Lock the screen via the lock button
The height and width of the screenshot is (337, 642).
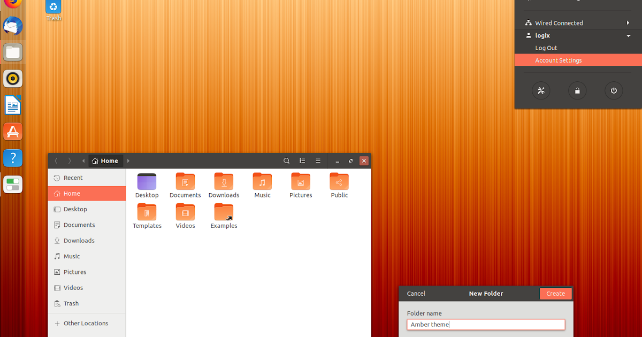tap(577, 90)
